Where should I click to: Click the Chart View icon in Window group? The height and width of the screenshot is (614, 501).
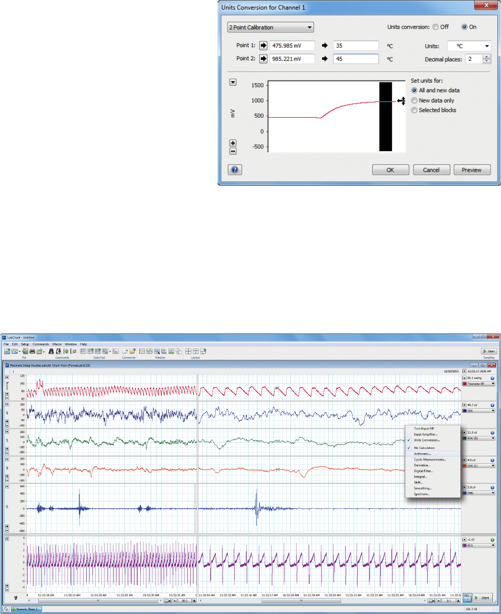(x=142, y=351)
